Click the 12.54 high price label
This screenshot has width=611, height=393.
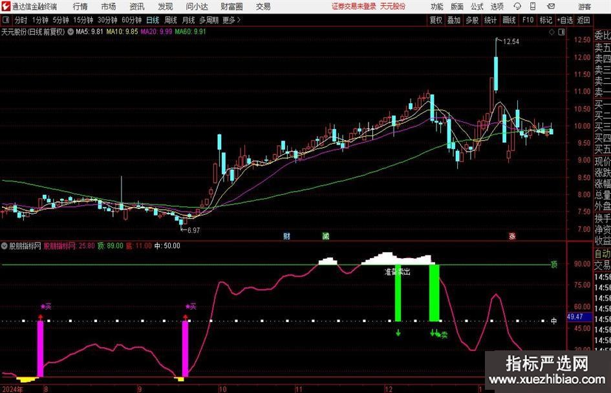pyautogui.click(x=511, y=42)
